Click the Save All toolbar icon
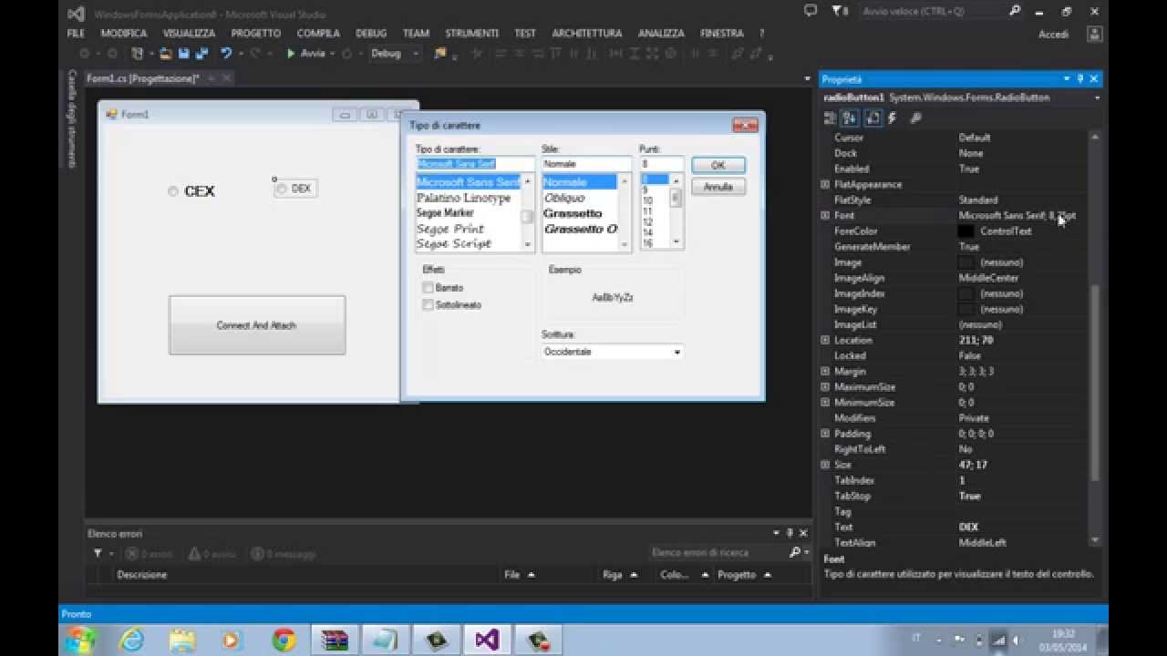This screenshot has width=1167, height=656. click(201, 54)
